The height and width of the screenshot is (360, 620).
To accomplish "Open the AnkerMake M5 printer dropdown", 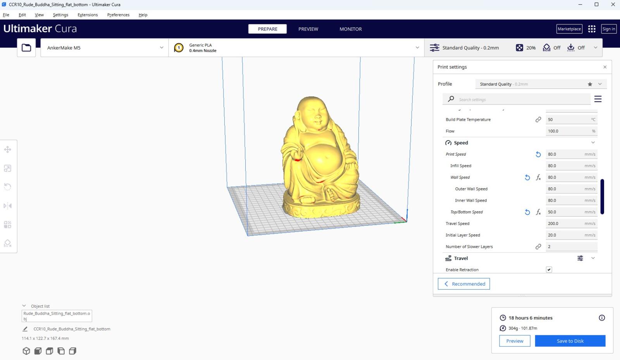I will tap(105, 48).
